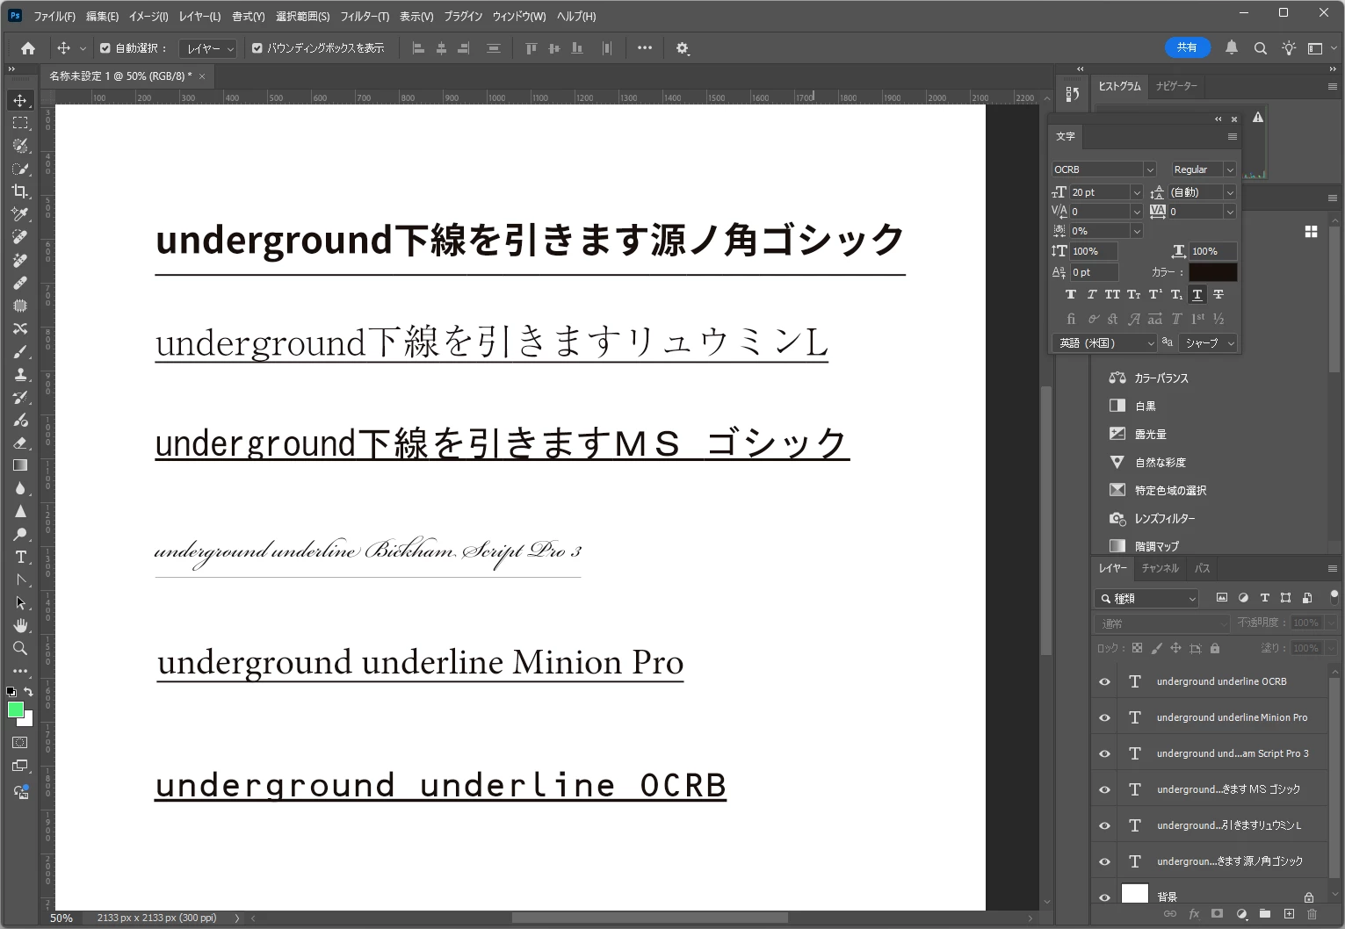Toggle layer filtering switch on or off

(x=1334, y=598)
